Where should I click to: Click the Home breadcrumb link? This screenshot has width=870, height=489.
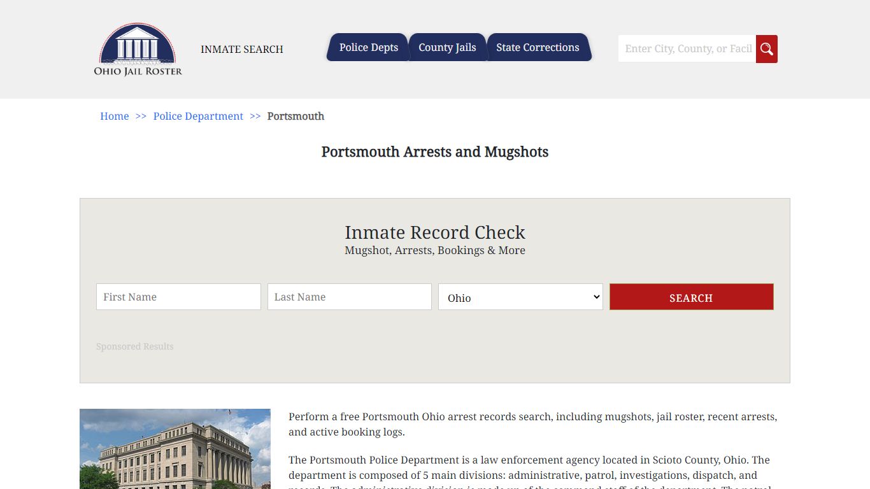pyautogui.click(x=114, y=116)
